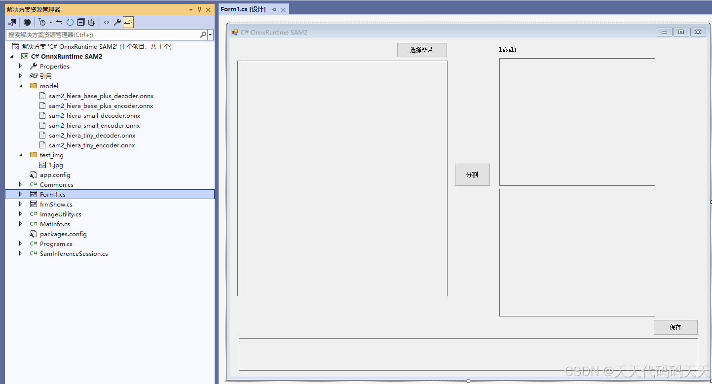
Task: Collapse the C# OnnxRuntime SAM2 project node
Action: point(12,57)
